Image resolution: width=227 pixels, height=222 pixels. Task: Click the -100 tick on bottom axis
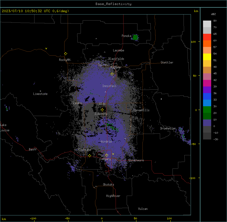click(33, 218)
